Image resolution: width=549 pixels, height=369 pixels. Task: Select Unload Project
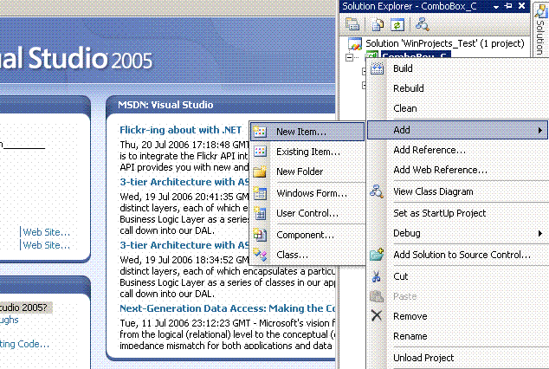(457, 358)
